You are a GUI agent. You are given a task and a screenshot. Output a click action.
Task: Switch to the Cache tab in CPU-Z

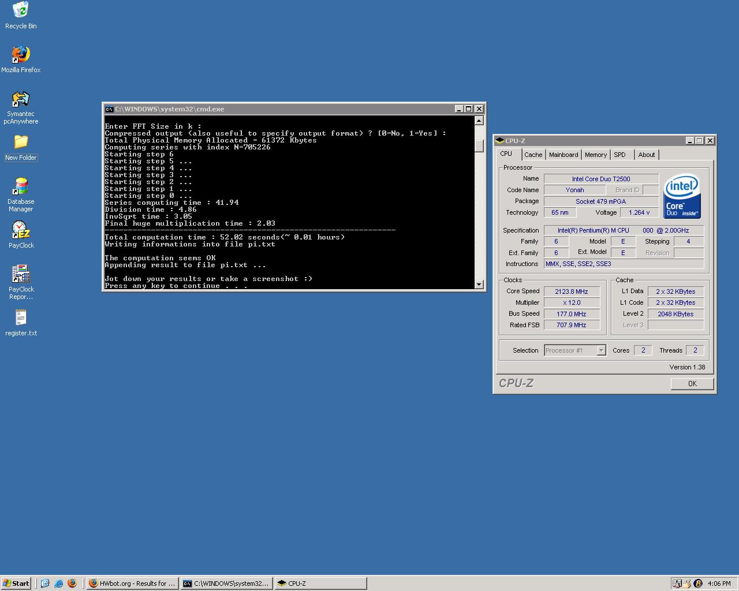click(533, 155)
